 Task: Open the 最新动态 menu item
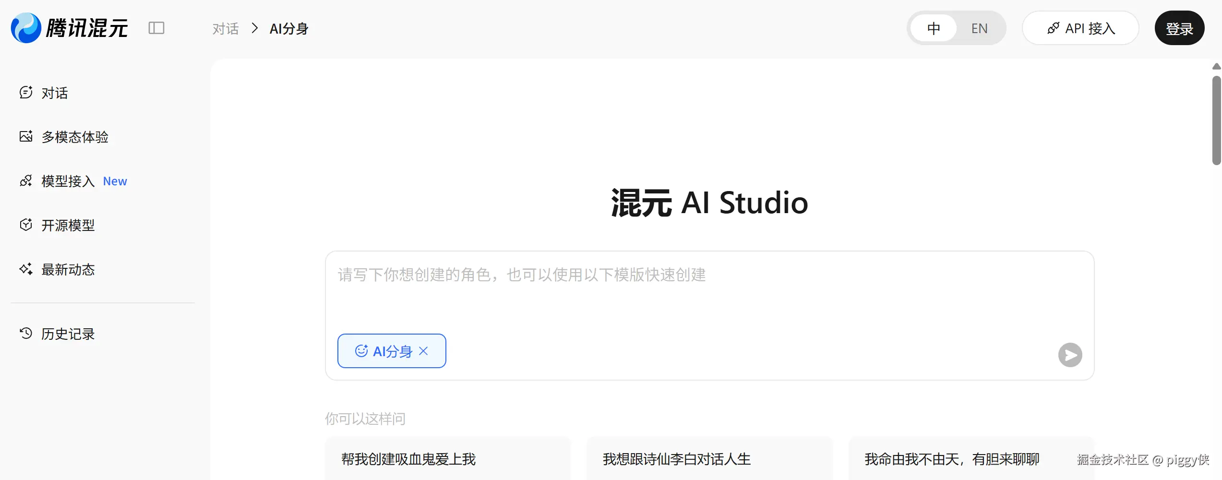click(x=103, y=269)
